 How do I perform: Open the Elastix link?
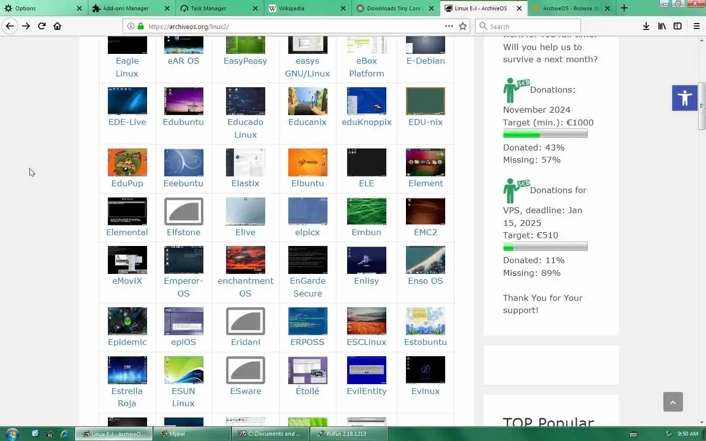245,183
